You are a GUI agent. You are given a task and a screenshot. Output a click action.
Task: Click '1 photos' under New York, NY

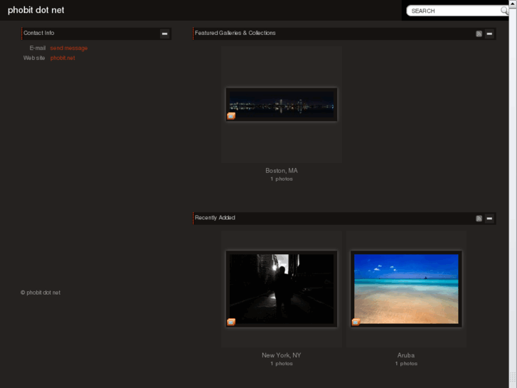282,364
